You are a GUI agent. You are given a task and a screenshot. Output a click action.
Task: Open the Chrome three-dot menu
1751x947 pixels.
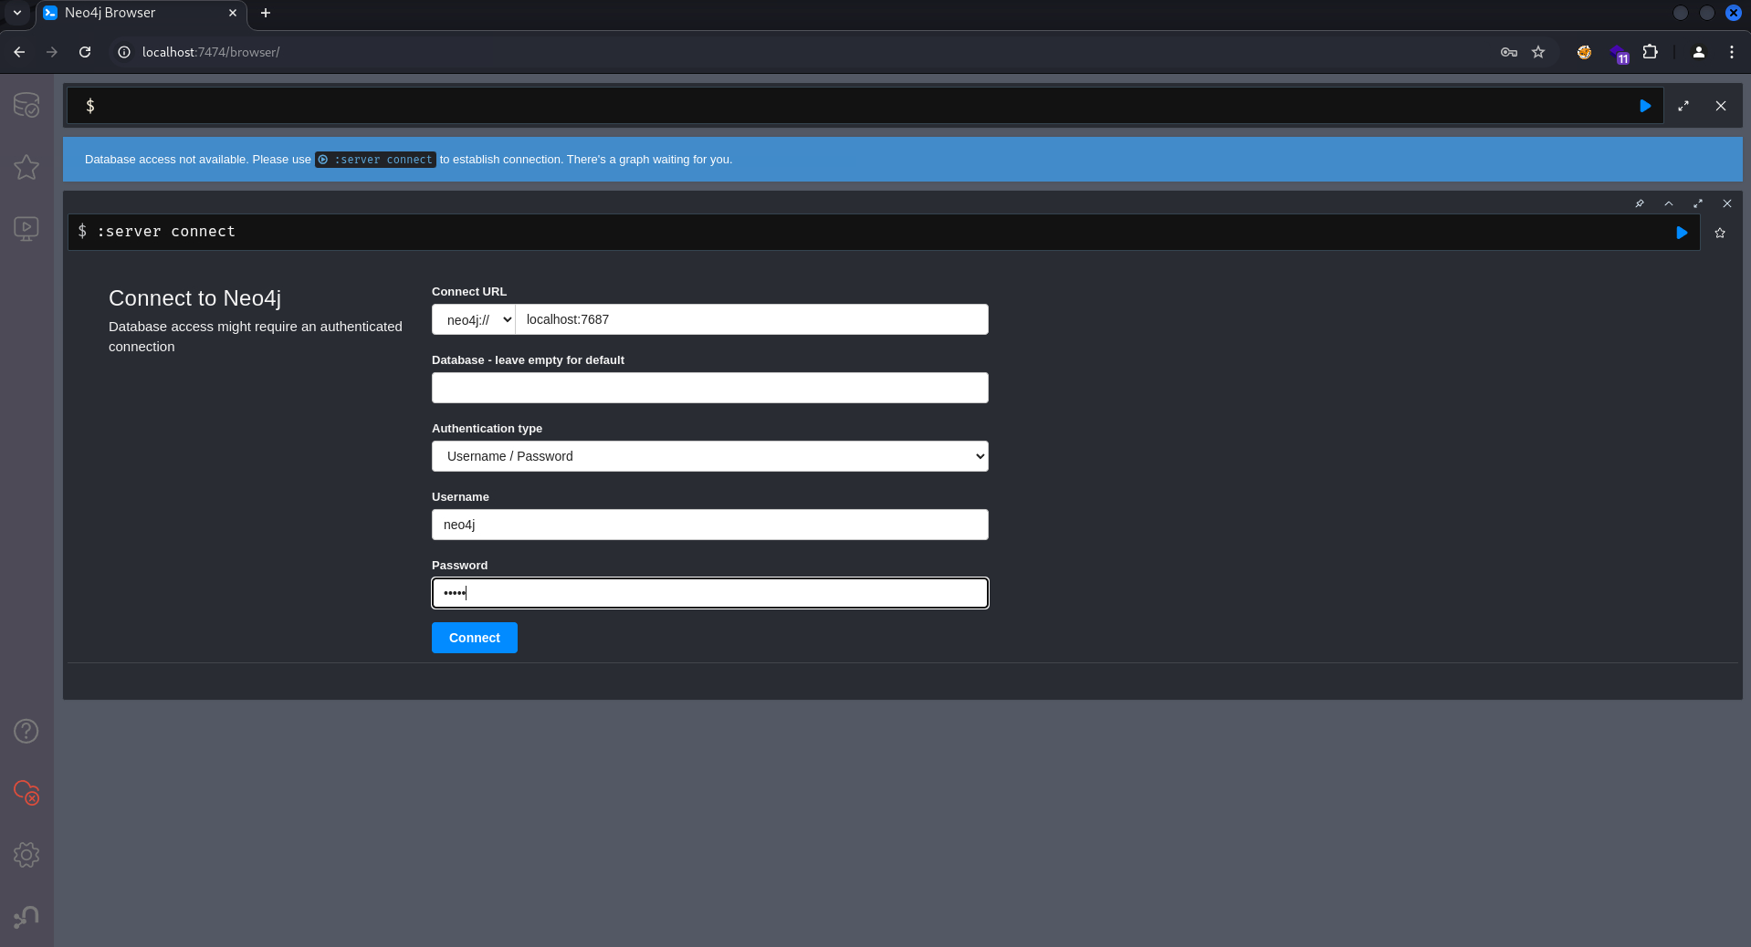click(1732, 52)
